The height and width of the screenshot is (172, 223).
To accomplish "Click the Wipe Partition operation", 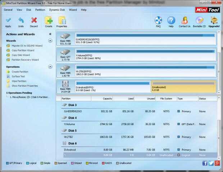I will point(19,81).
